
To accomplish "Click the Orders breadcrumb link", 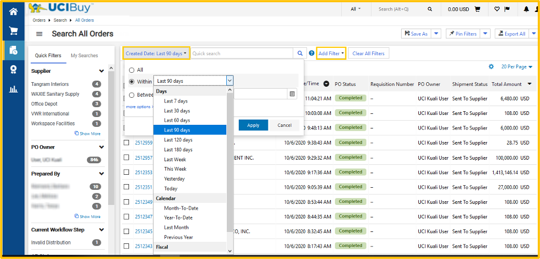I will tap(39, 20).
